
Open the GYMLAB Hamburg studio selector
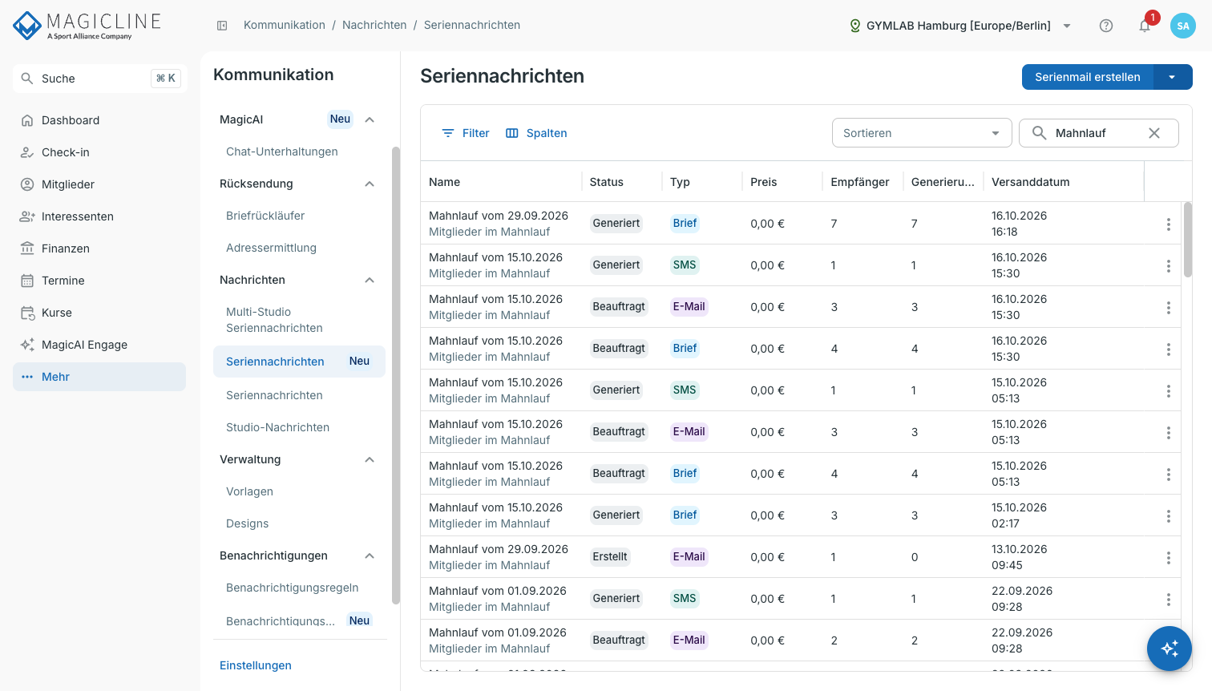pos(960,26)
